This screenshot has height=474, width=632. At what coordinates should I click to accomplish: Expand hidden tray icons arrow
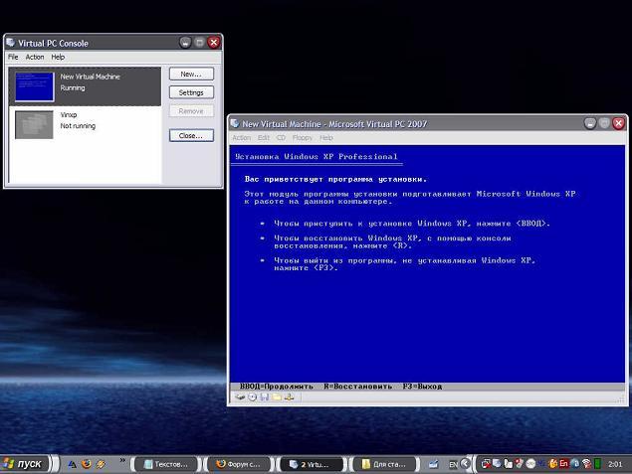(465, 464)
